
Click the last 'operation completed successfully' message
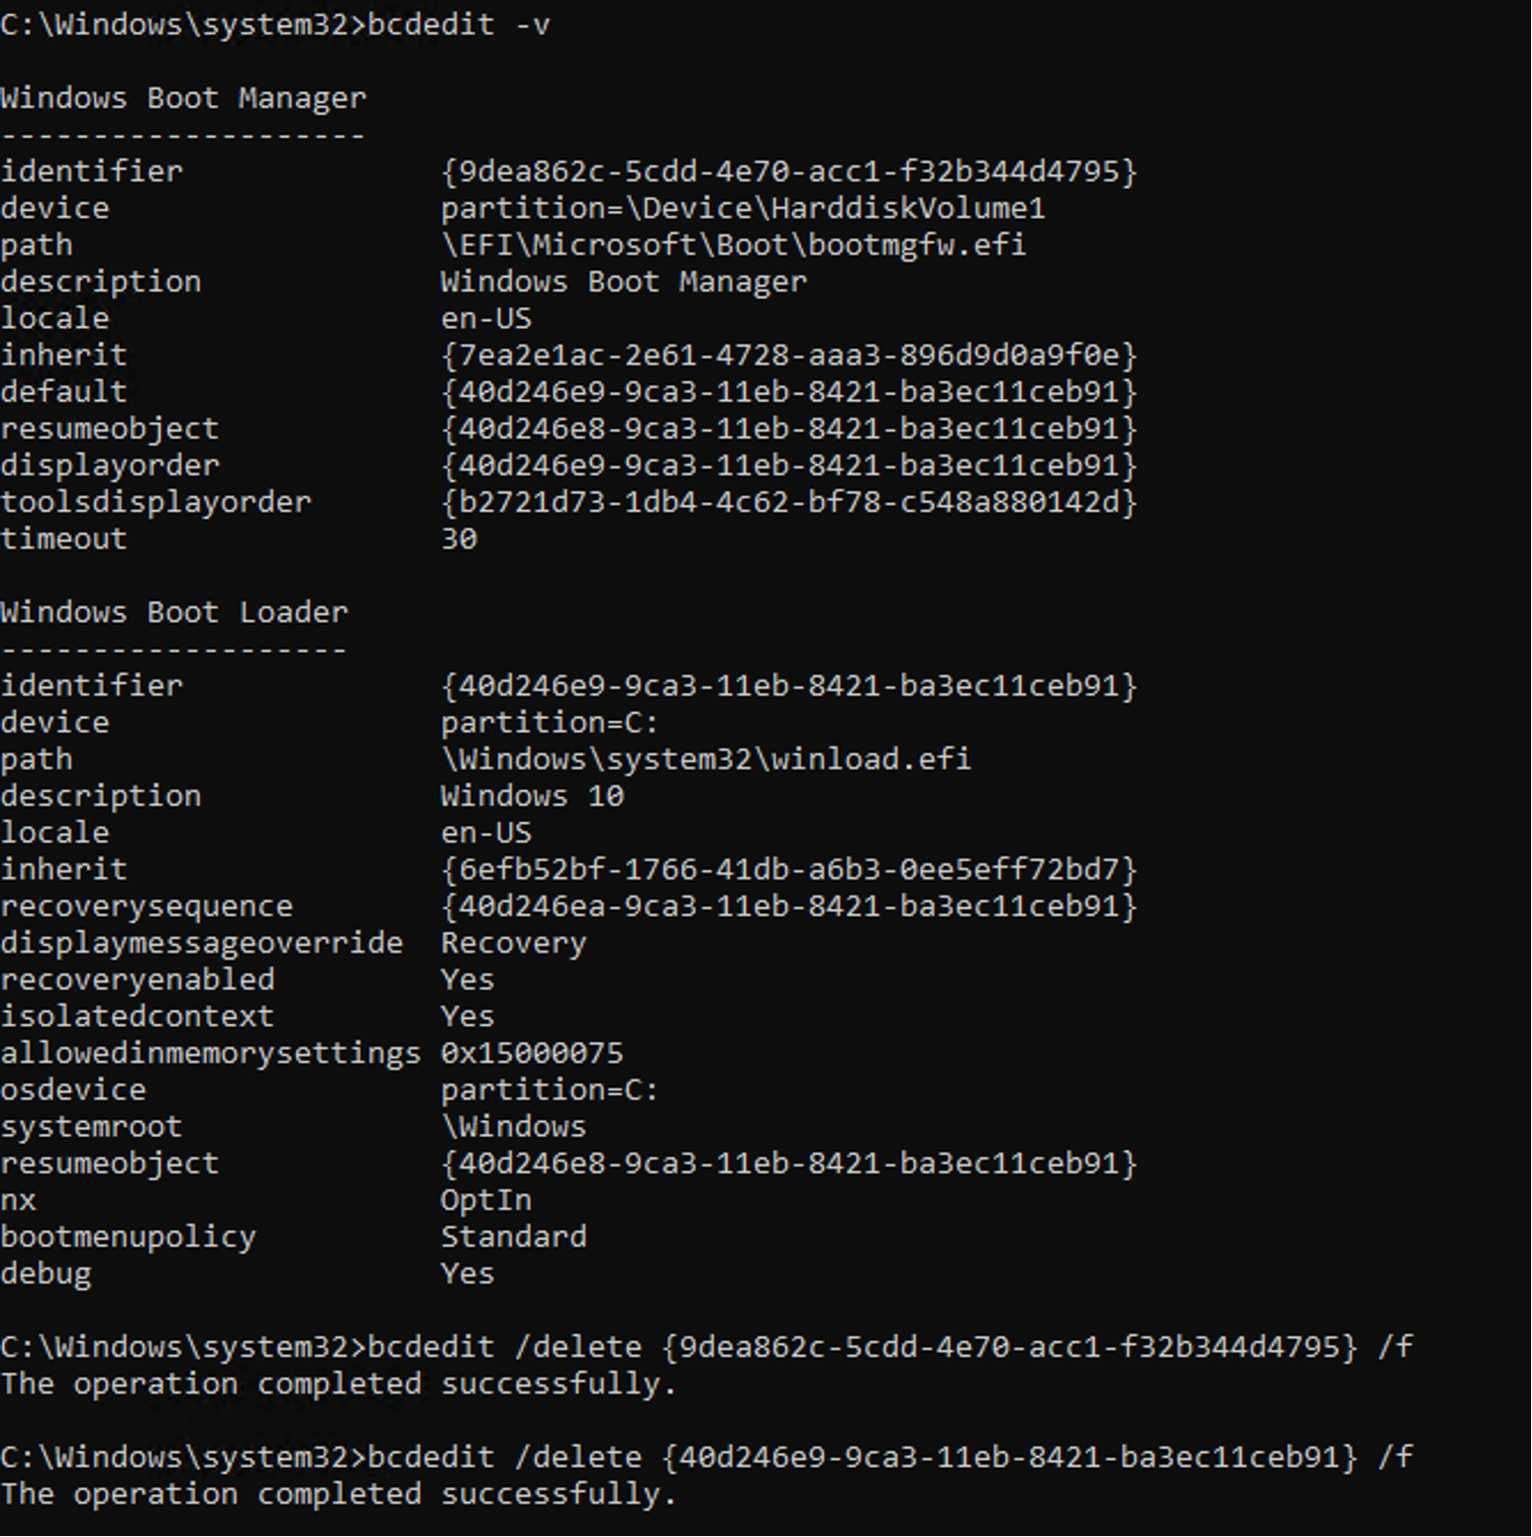click(339, 1493)
